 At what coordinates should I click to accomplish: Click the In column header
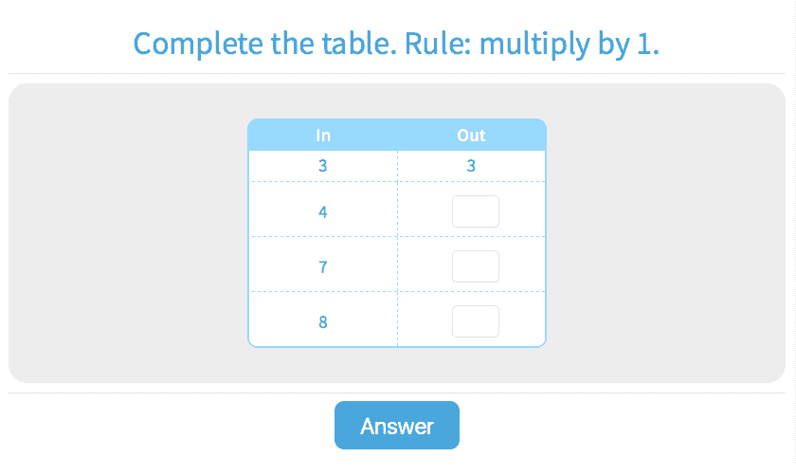click(323, 136)
